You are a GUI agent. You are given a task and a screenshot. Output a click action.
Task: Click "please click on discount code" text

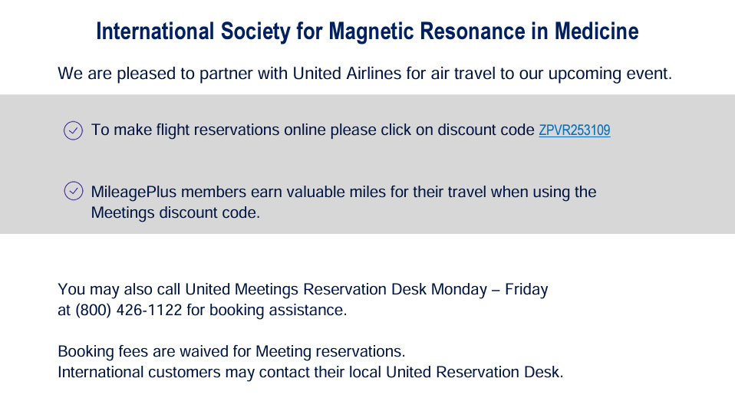(x=431, y=130)
